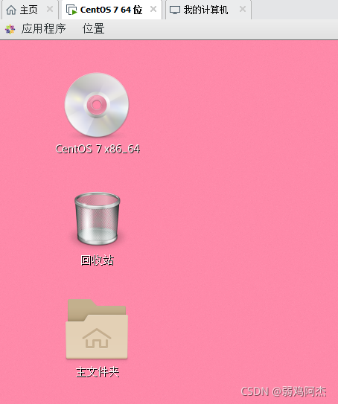Click the CentOS 7 x86_64 label text

pyautogui.click(x=98, y=149)
